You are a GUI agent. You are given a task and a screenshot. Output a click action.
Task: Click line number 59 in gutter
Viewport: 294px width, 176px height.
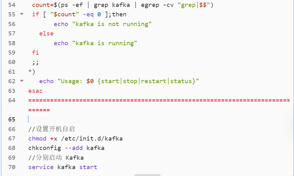pyautogui.click(x=12, y=53)
